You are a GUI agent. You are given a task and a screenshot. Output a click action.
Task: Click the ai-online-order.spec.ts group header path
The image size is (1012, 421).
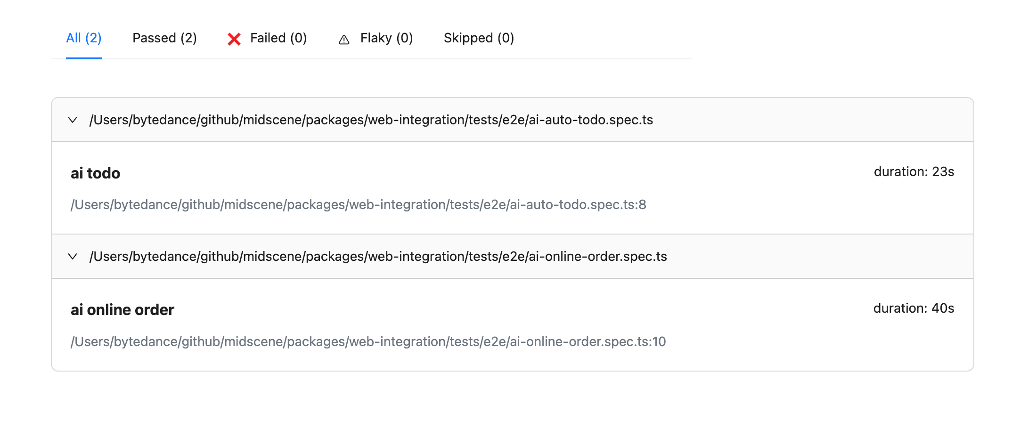pyautogui.click(x=378, y=257)
